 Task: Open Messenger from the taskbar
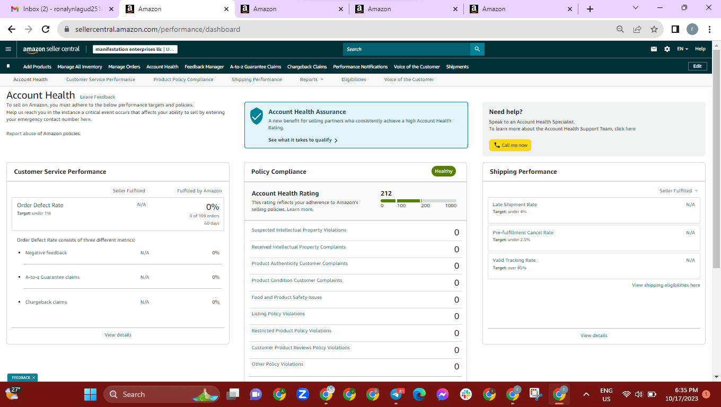[443, 394]
